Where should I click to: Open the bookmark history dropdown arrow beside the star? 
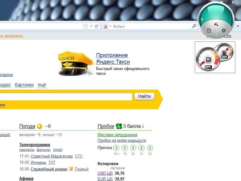91,26
